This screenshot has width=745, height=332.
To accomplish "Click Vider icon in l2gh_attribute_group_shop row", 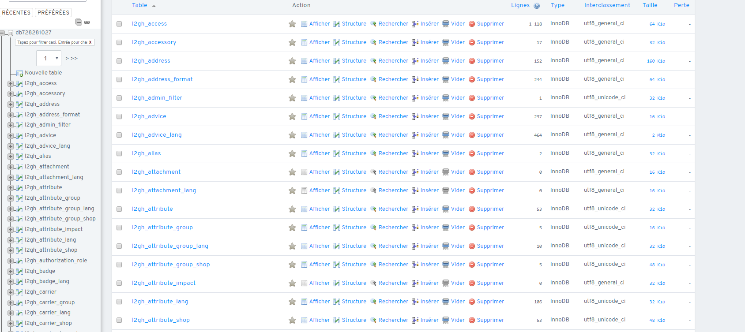I will (x=446, y=265).
